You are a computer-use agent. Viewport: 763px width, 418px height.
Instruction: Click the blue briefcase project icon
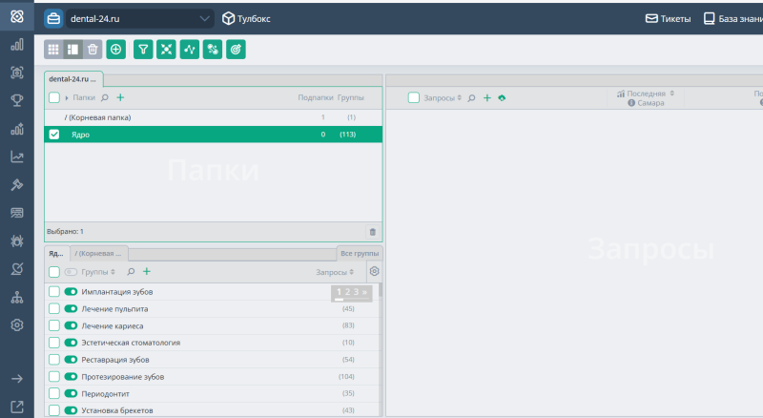[x=53, y=18]
